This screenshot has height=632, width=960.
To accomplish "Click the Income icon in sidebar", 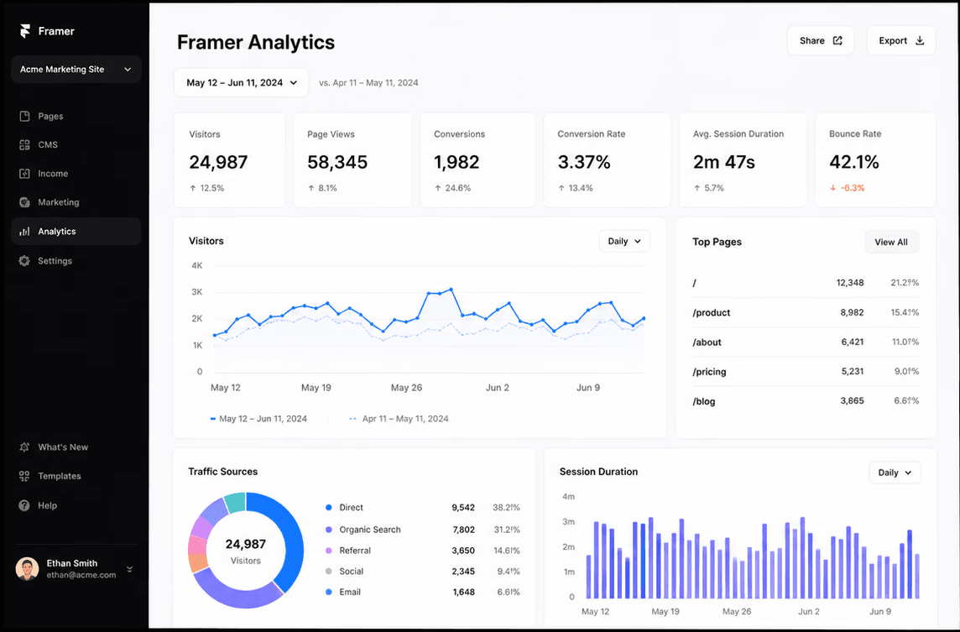I will 24,174.
